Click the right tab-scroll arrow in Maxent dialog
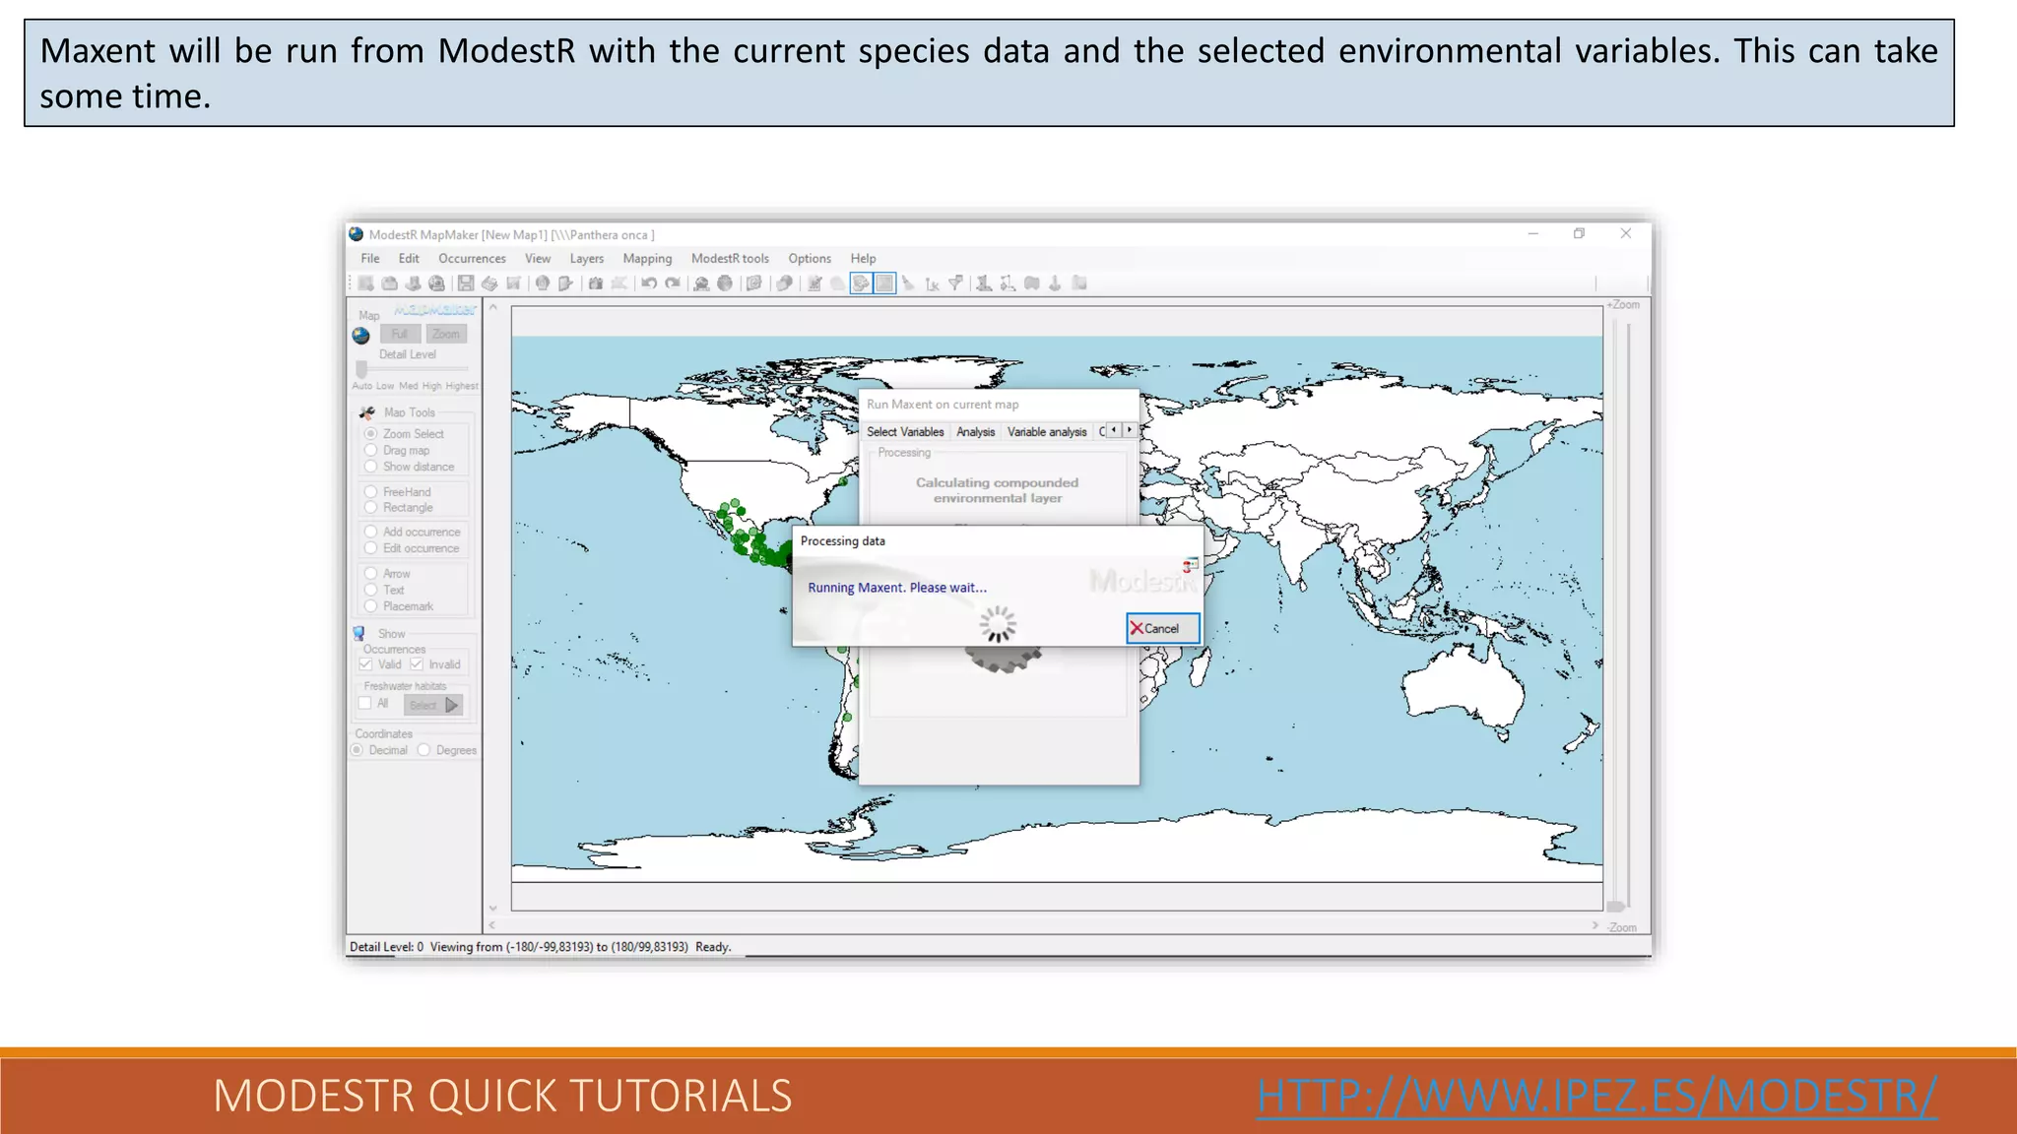Image resolution: width=2017 pixels, height=1134 pixels. 1130,430
